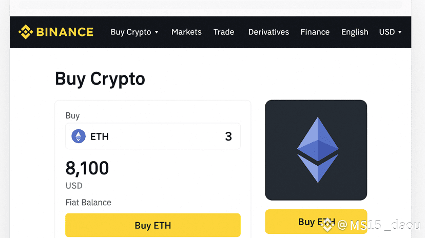Open the Buy Crypto dropdown menu
425x238 pixels.
pos(131,32)
